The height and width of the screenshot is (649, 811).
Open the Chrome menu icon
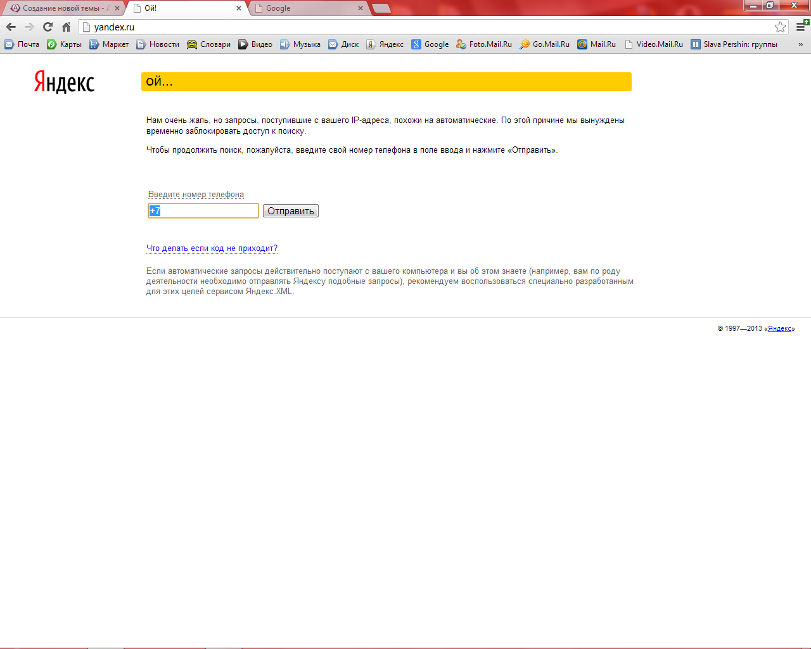pyautogui.click(x=801, y=27)
